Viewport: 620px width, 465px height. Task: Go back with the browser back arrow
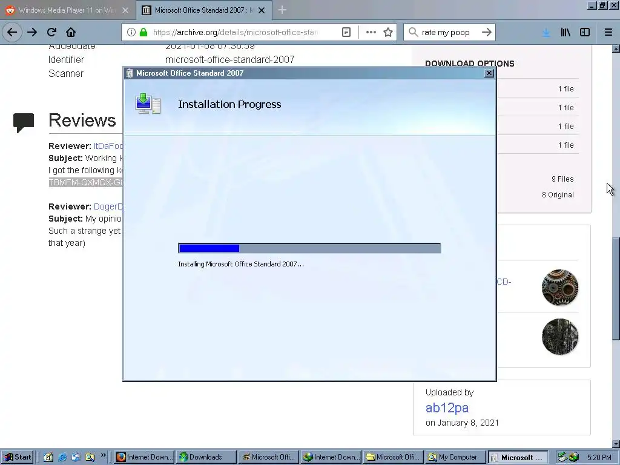(12, 33)
